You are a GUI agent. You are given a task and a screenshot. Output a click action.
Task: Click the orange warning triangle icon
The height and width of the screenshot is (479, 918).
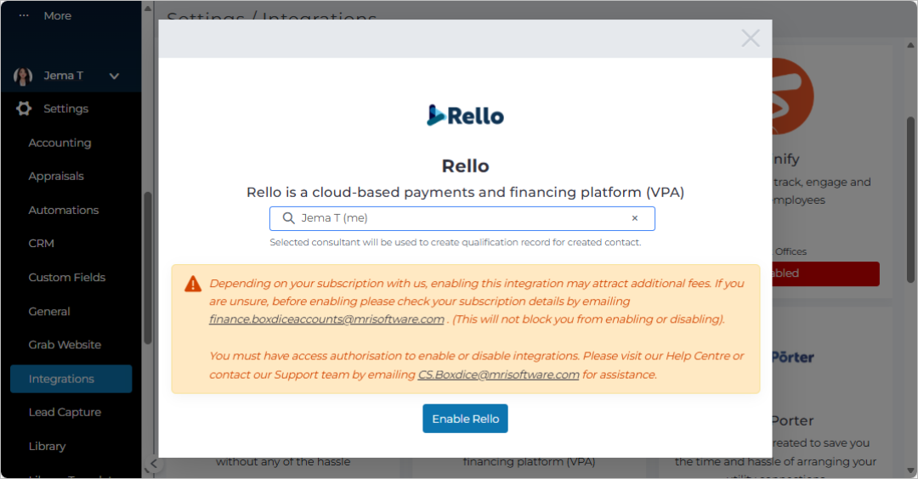tap(193, 284)
